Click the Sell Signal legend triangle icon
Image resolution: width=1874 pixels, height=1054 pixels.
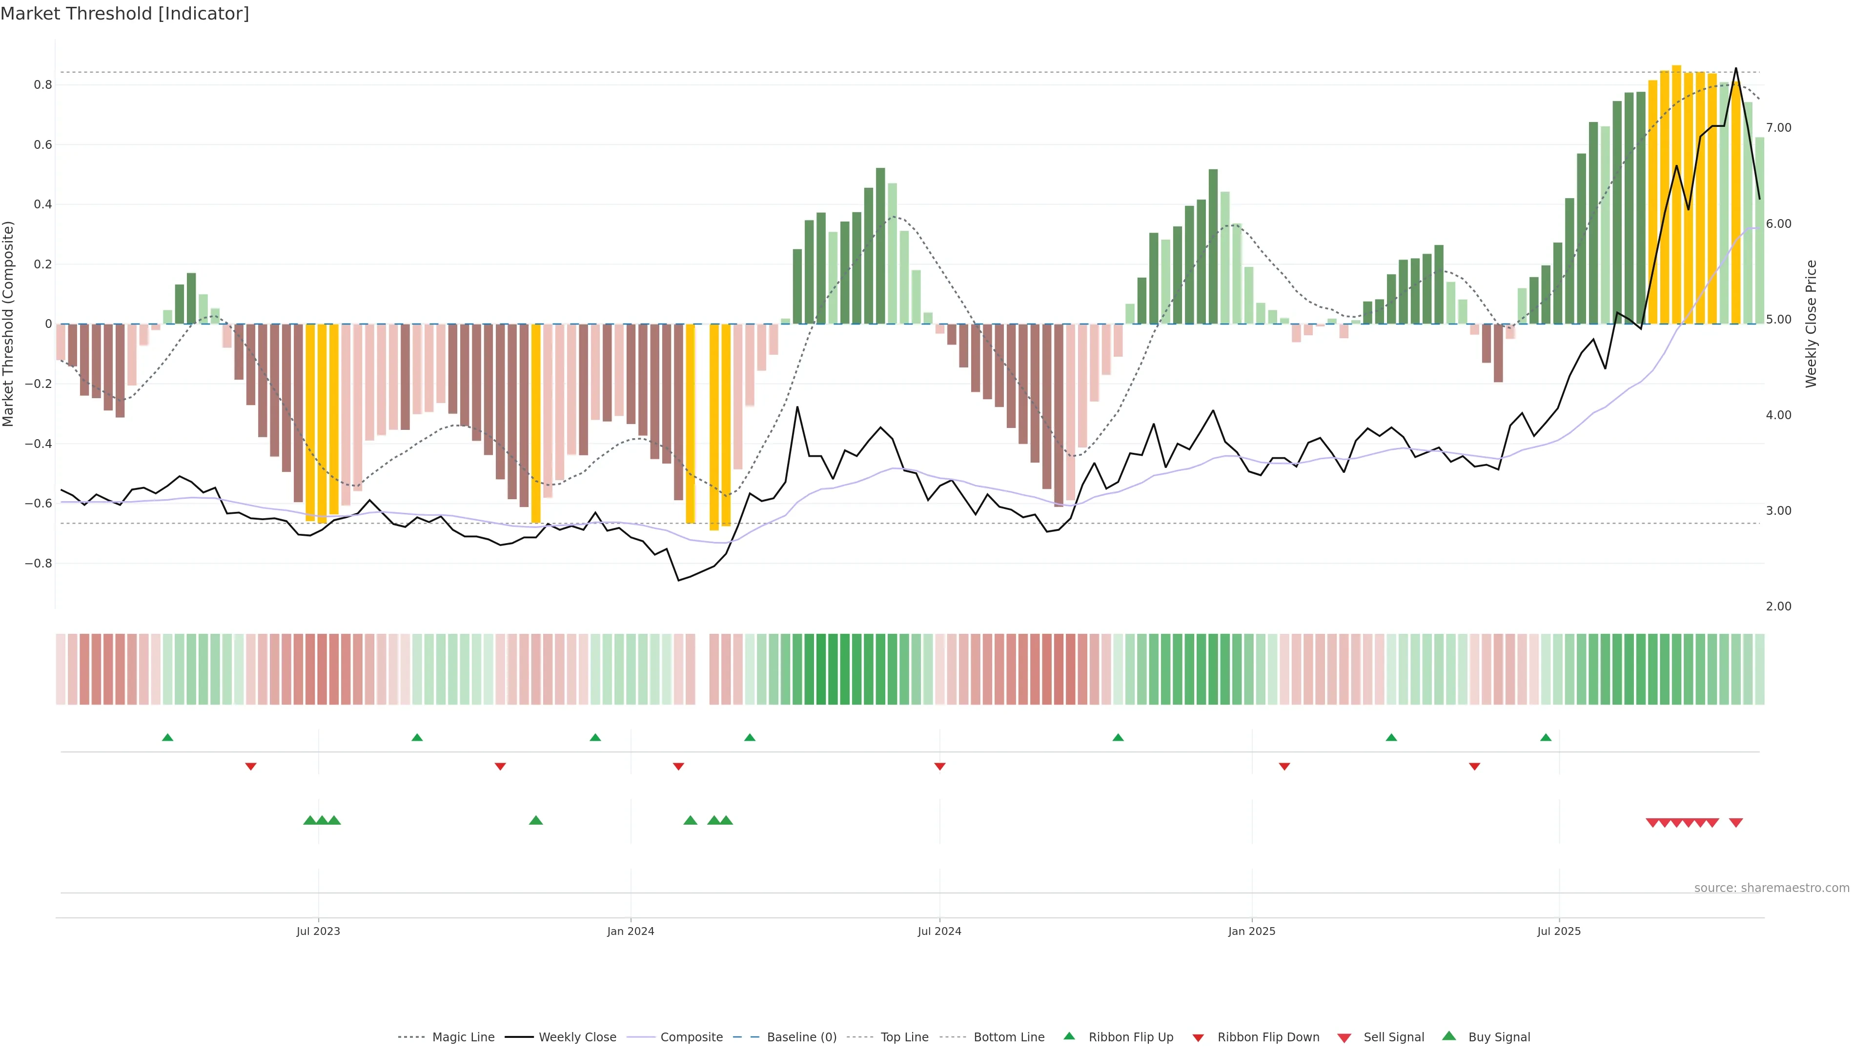tap(1344, 1038)
